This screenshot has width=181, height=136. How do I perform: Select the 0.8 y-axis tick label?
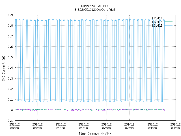pyautogui.click(x=10, y=25)
